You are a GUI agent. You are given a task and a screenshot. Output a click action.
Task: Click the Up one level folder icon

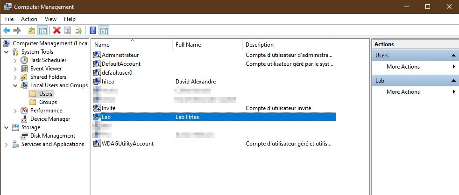[32, 30]
